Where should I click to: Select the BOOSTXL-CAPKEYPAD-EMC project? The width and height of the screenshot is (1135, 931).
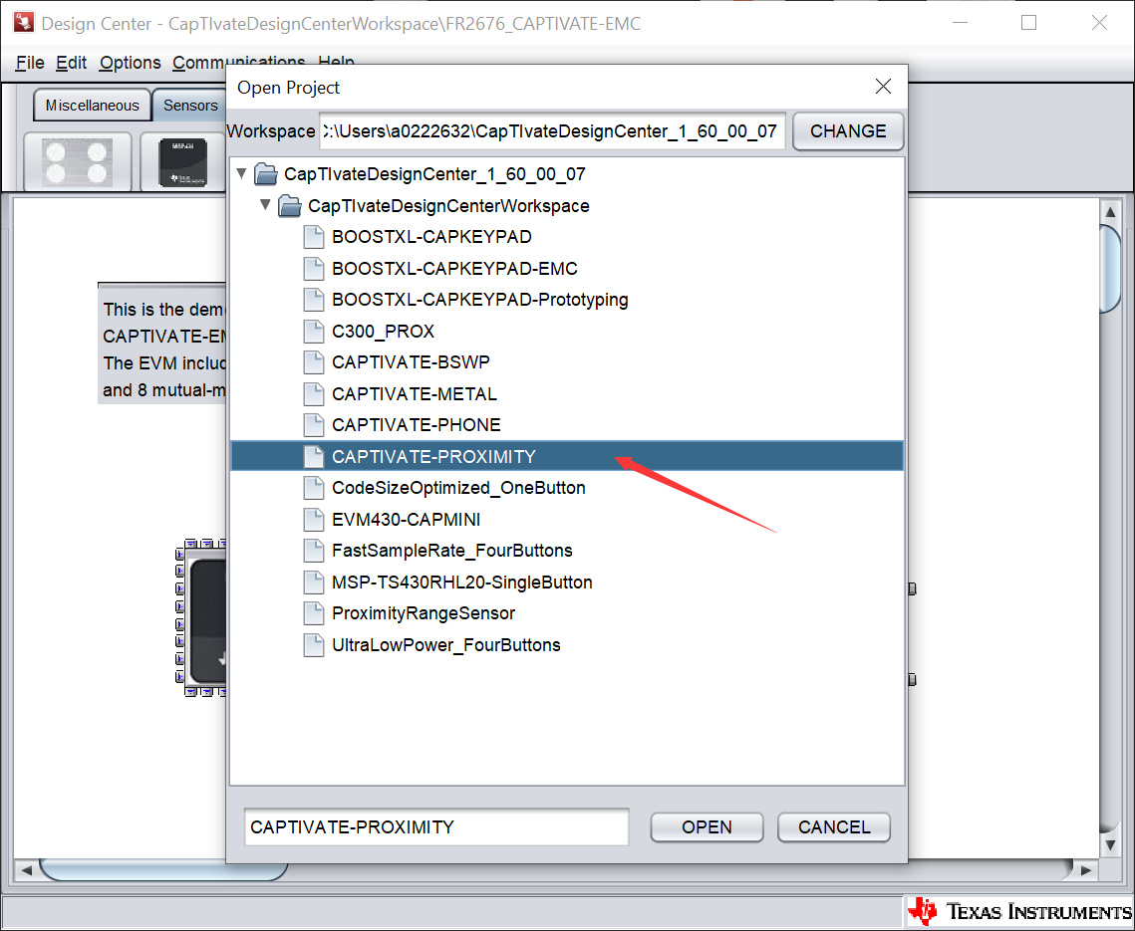(454, 269)
